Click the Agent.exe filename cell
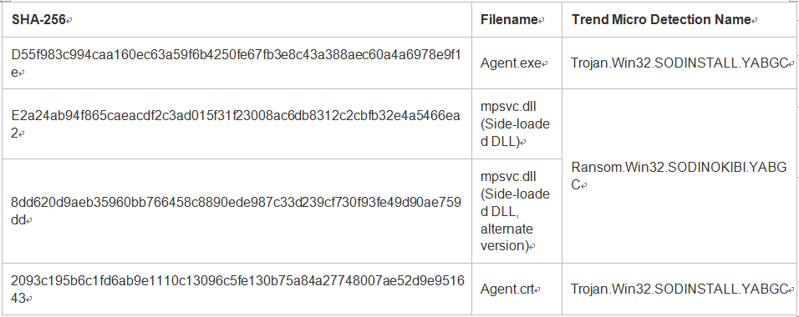Screen dimensions: 799x317 (x=517, y=63)
